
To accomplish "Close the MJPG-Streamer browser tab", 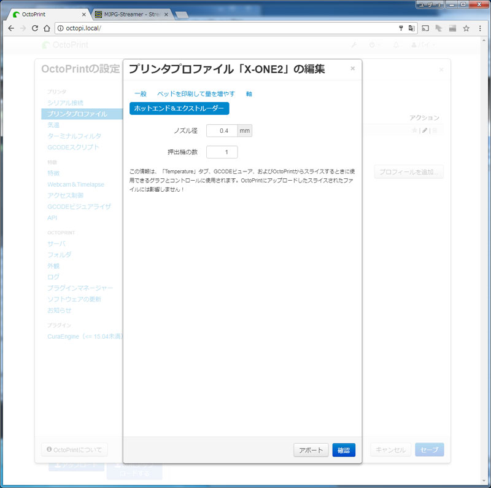I will click(166, 14).
